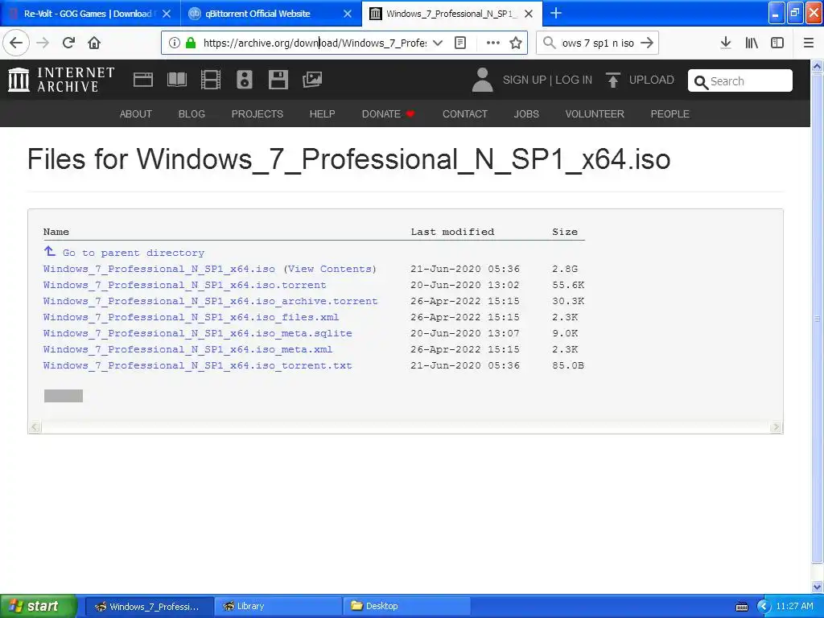The height and width of the screenshot is (618, 824).
Task: Open the CONTACT menu item
Action: pyautogui.click(x=465, y=114)
